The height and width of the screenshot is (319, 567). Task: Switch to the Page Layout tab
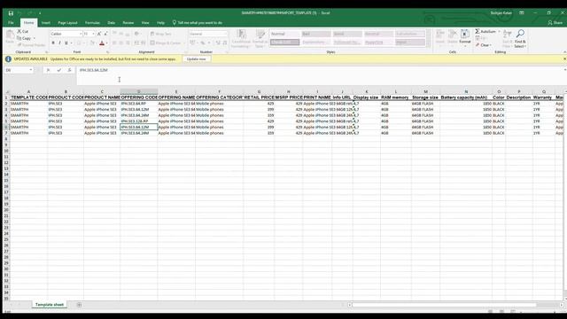(x=67, y=23)
